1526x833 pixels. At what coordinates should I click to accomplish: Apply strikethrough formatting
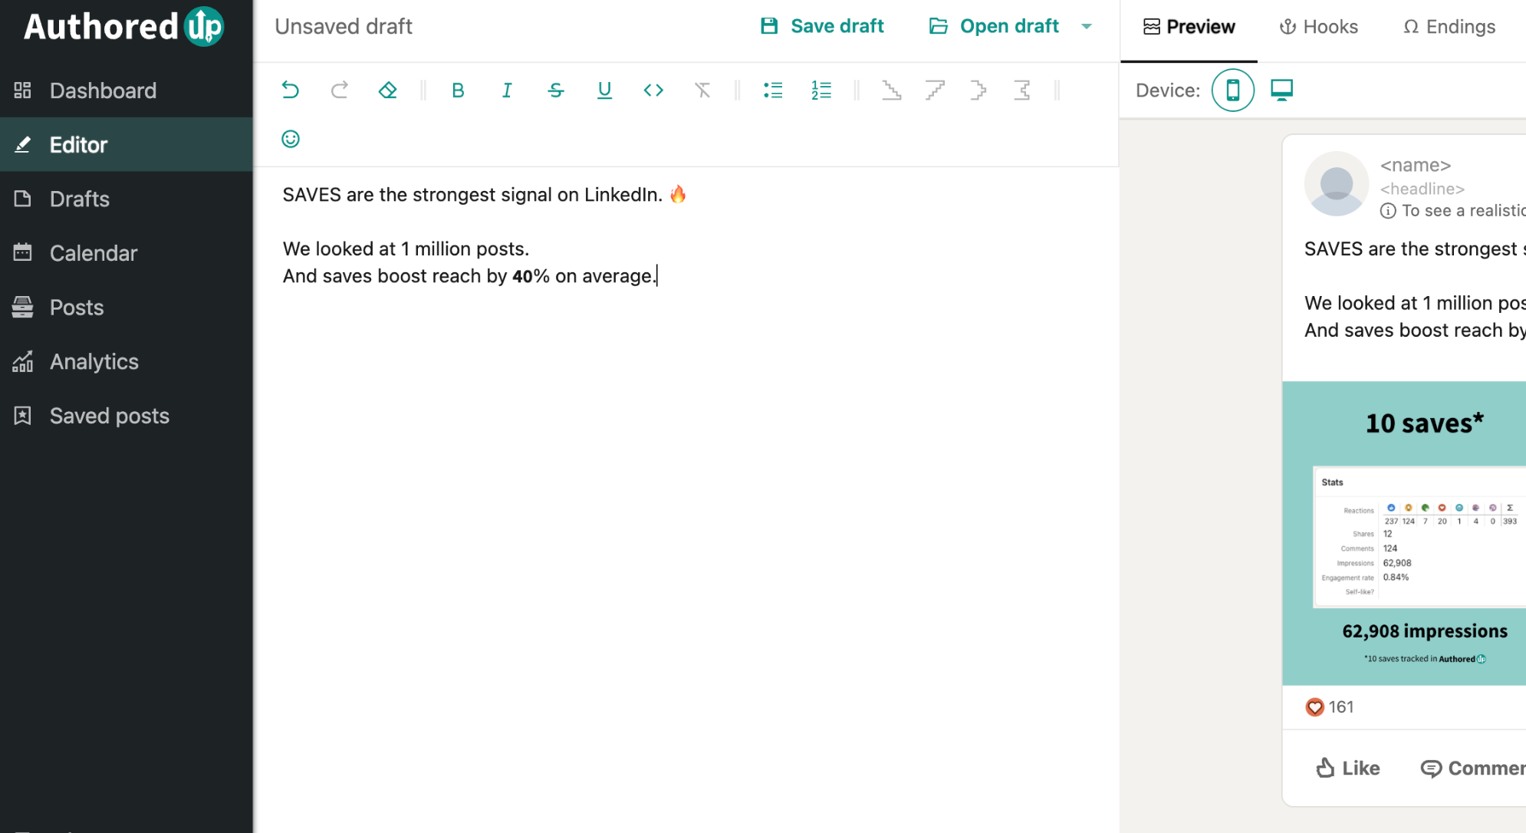click(x=556, y=91)
